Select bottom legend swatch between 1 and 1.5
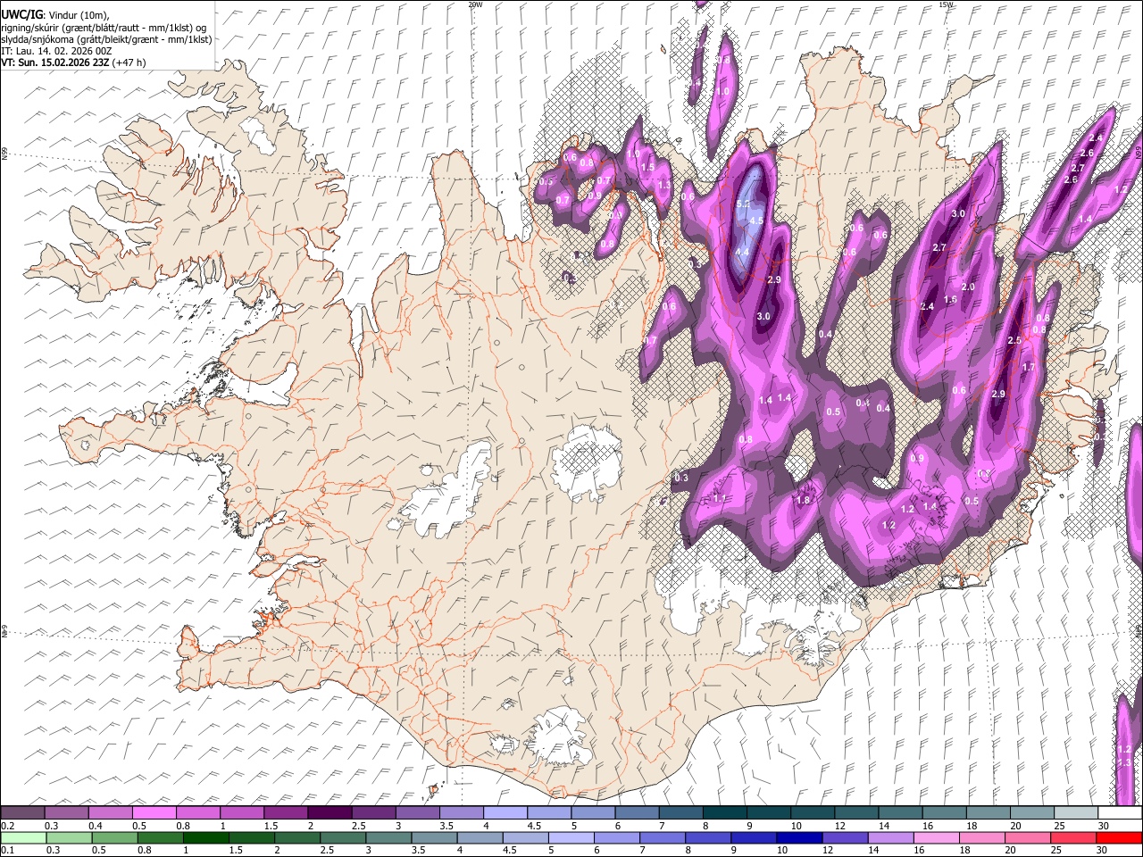Screen dimensions: 1143x857 pos(205,837)
